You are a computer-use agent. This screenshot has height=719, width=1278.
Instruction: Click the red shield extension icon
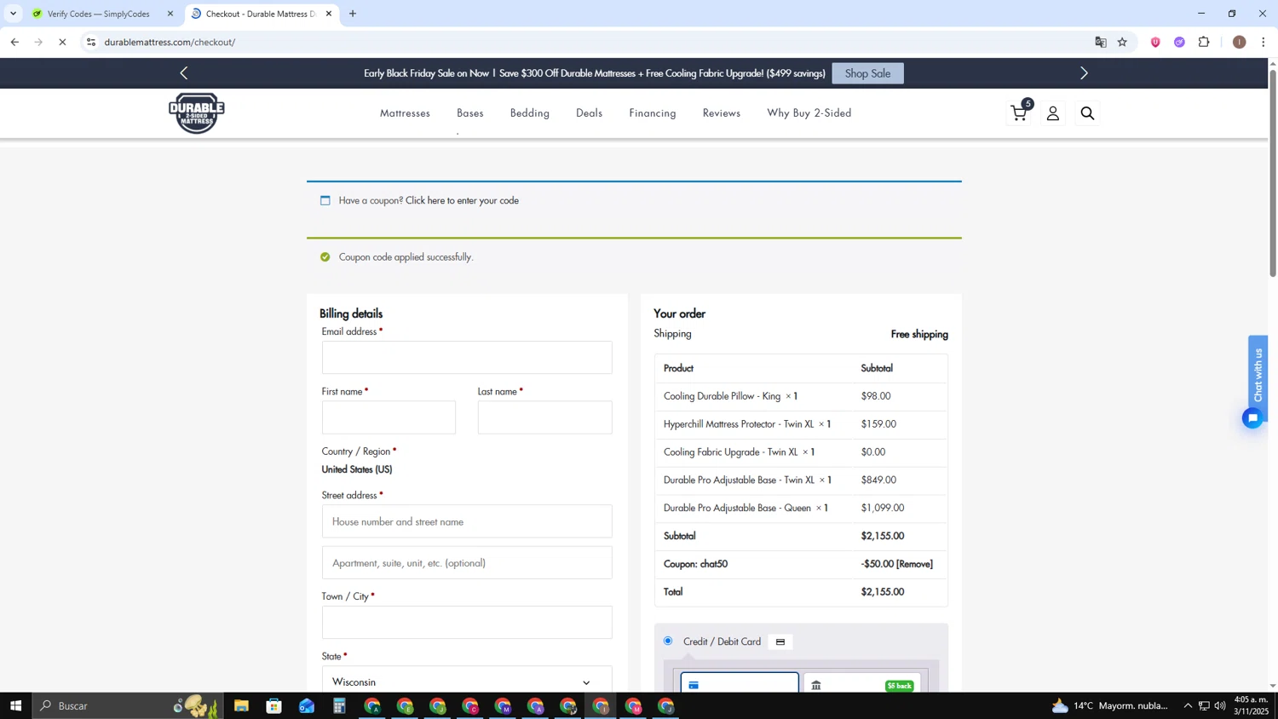click(x=1155, y=42)
